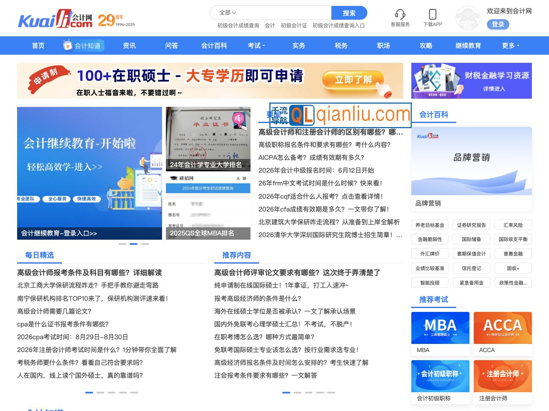
Task: Open the 会计初级职称 exam card
Action: pyautogui.click(x=440, y=376)
